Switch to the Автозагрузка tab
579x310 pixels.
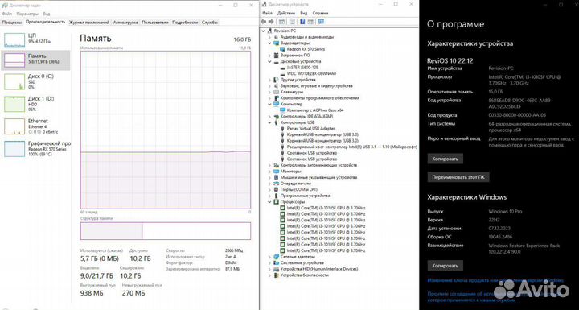(125, 23)
